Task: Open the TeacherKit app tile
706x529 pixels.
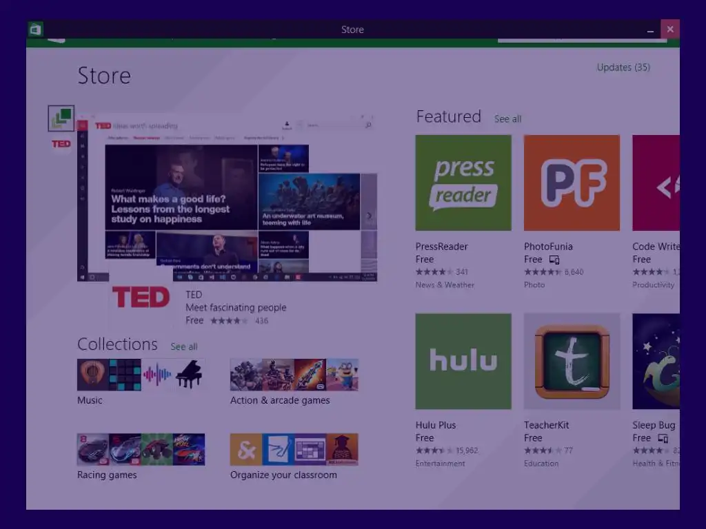Action: tap(572, 361)
